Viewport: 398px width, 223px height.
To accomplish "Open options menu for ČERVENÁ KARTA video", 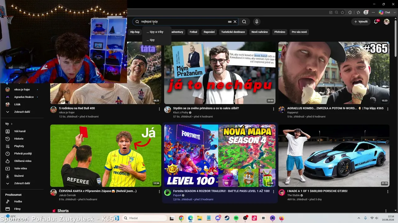I will tap(159, 192).
